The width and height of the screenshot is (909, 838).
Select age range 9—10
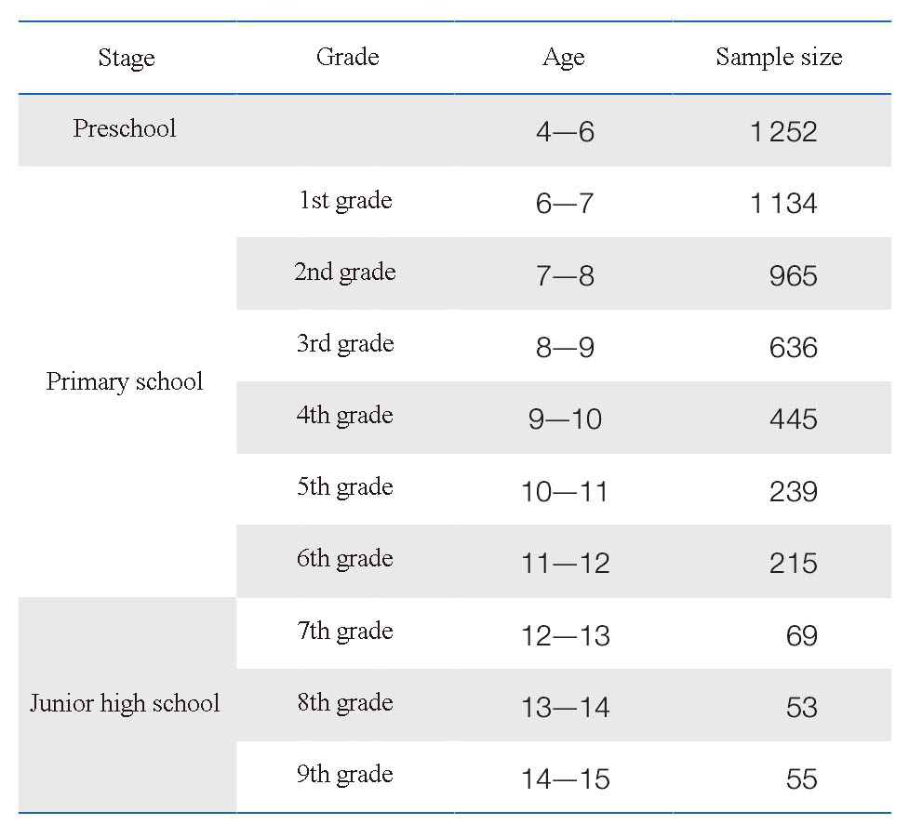point(566,419)
